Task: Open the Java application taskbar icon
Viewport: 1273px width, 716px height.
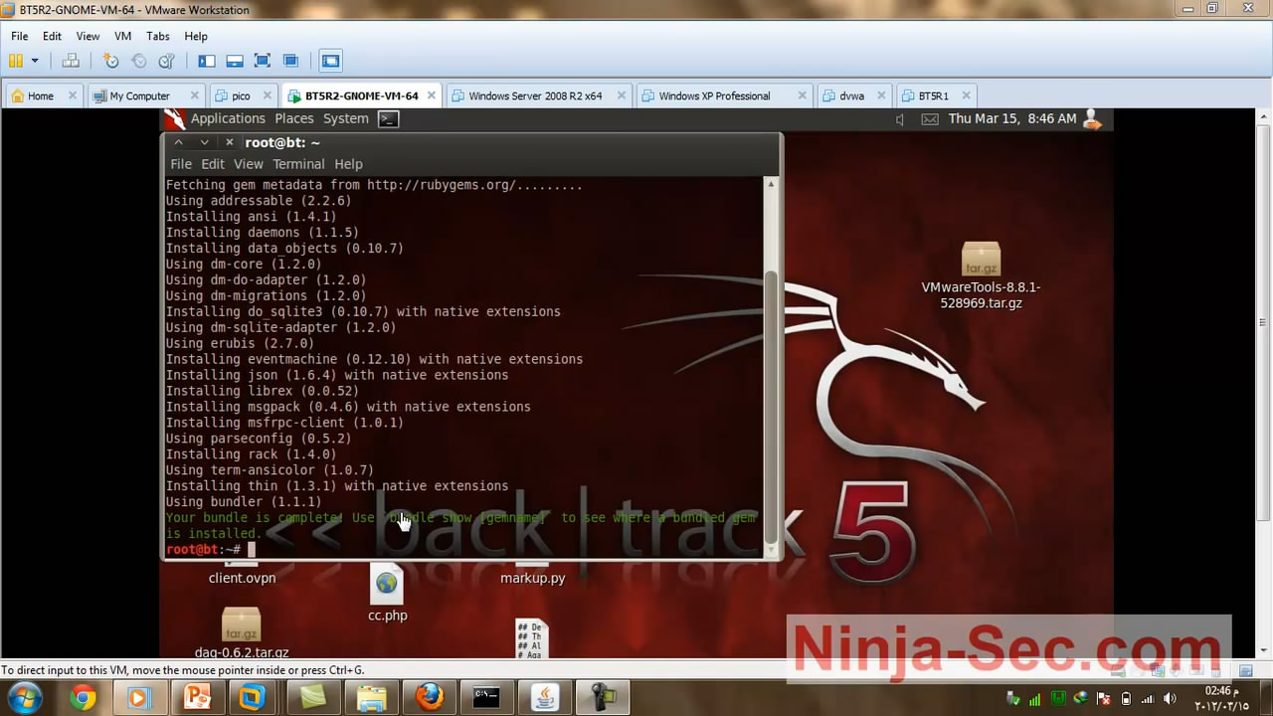Action: [x=546, y=698]
